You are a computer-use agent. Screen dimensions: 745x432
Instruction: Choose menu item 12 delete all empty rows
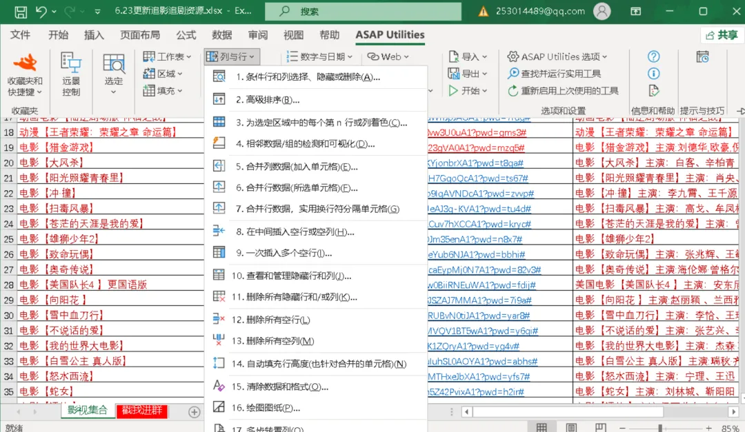316,320
